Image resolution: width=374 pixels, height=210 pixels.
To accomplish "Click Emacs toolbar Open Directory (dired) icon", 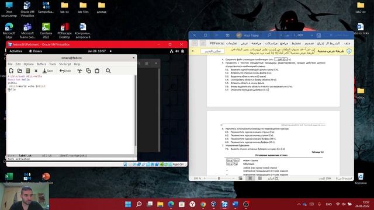I will 28,71.
